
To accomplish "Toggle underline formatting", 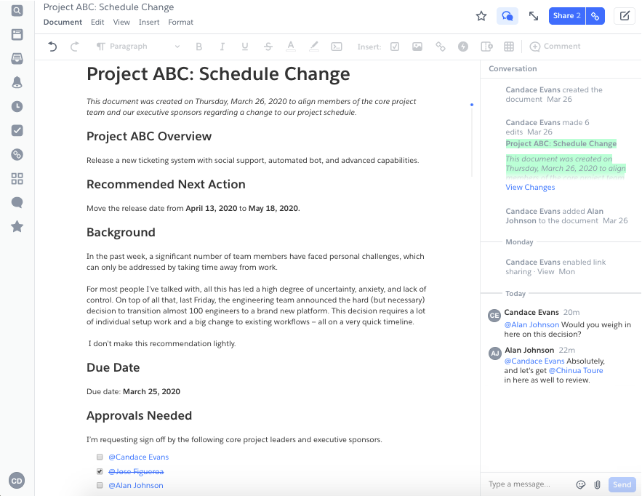I will coord(245,47).
